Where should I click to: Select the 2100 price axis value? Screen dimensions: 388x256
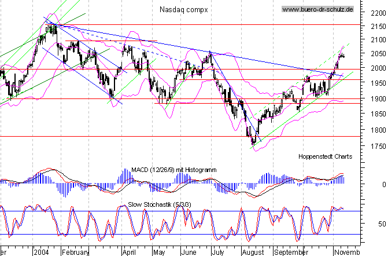(378, 40)
